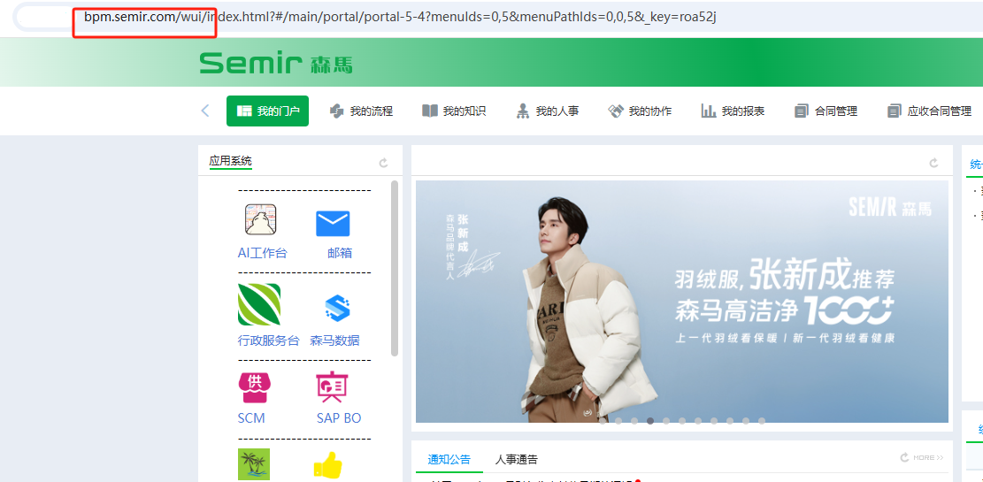Launch the 行政服务台 green leaf icon
Viewport: 983px width, 482px height.
[259, 304]
